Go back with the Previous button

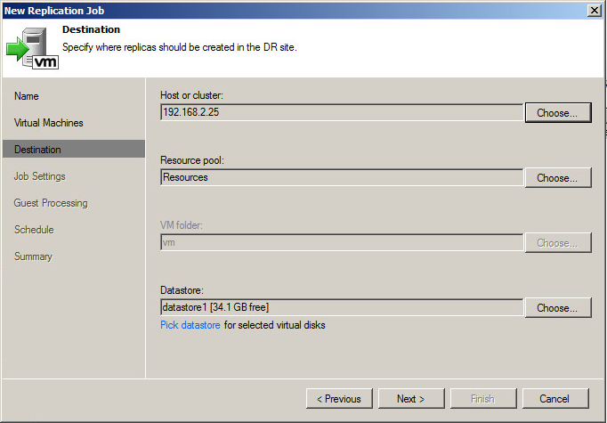339,399
